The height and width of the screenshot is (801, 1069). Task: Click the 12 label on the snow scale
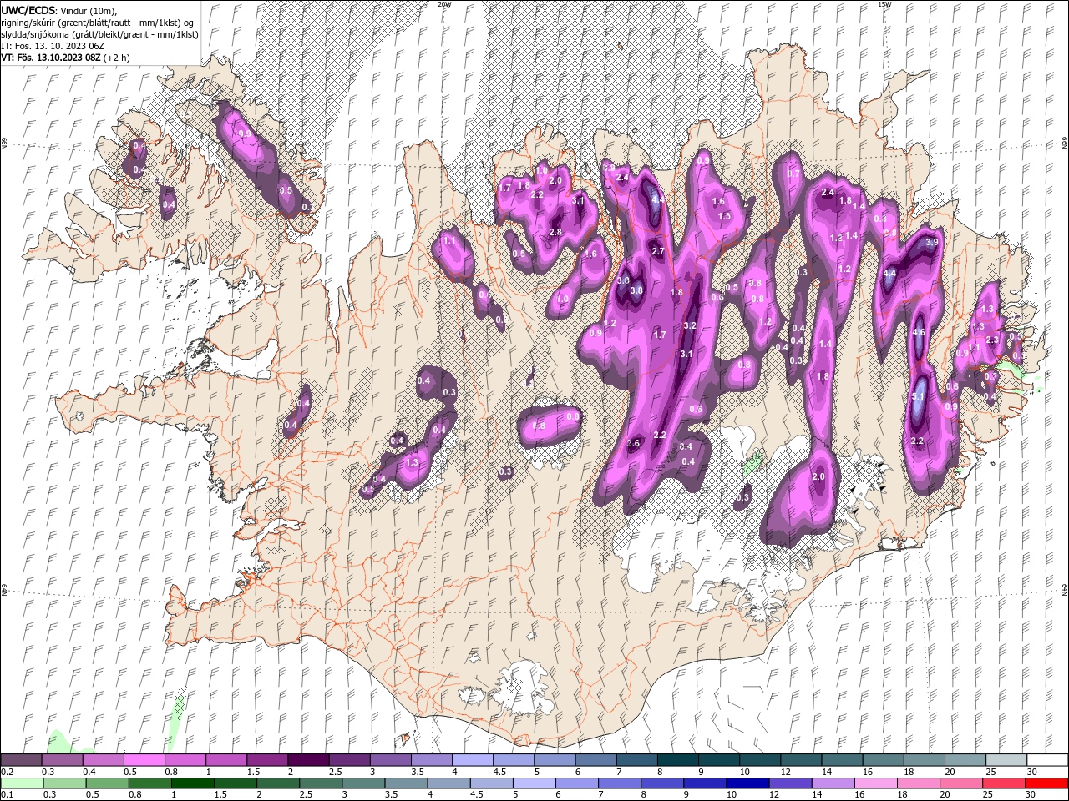coord(785,772)
